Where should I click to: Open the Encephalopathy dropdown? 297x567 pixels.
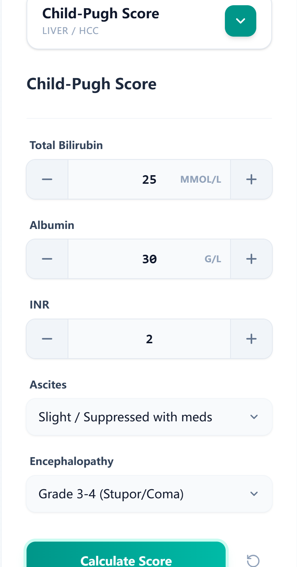149,494
